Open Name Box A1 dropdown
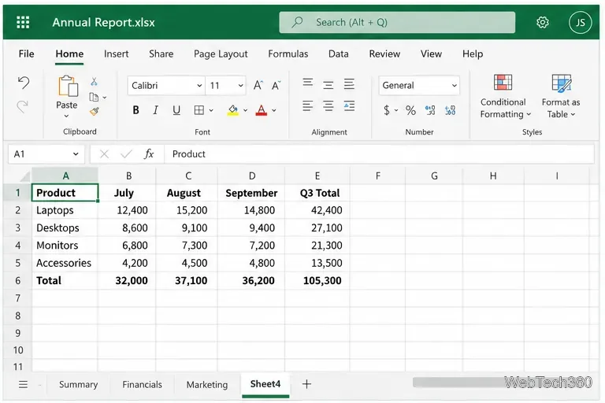The height and width of the screenshot is (403, 605). click(x=76, y=153)
